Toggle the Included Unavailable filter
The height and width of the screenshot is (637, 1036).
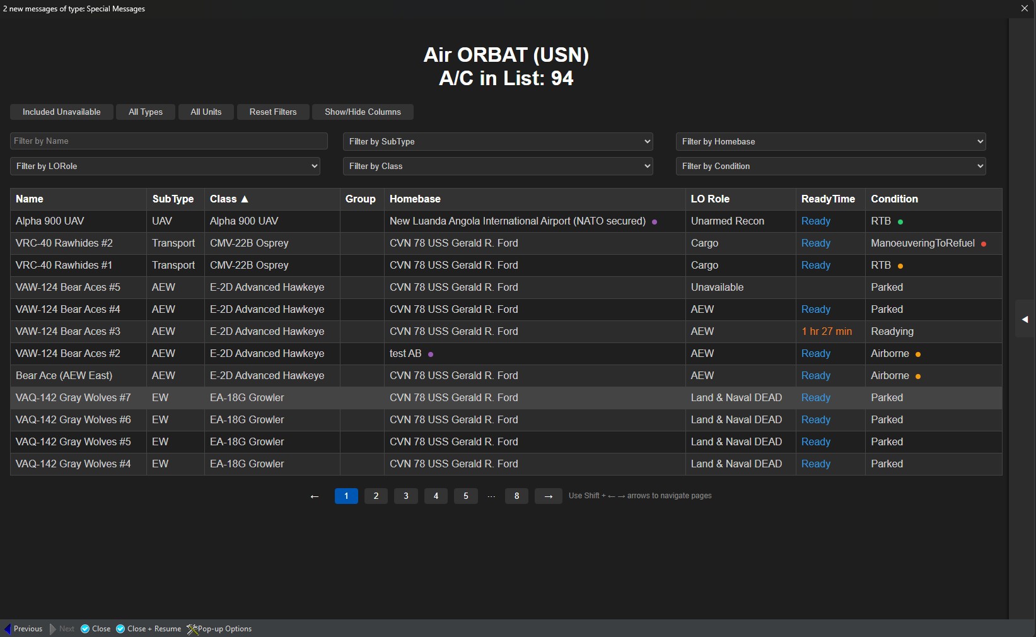click(61, 112)
